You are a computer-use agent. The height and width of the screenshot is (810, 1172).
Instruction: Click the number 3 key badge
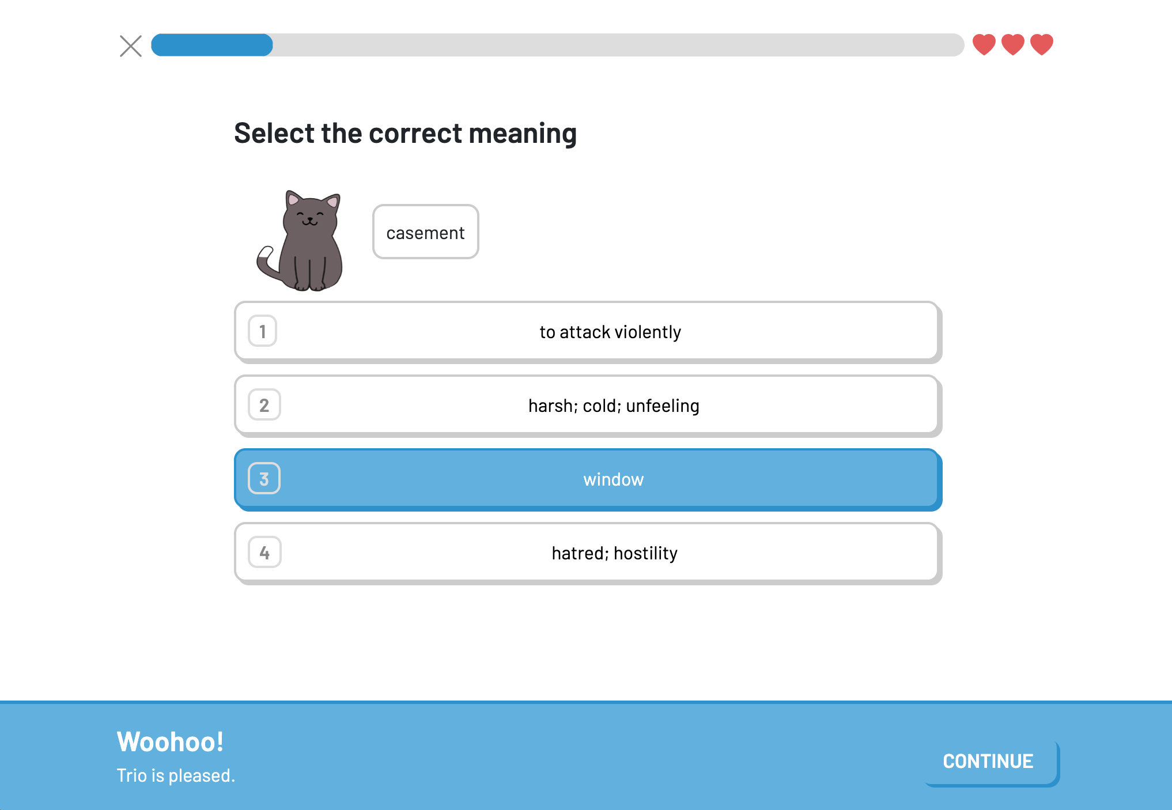tap(264, 479)
